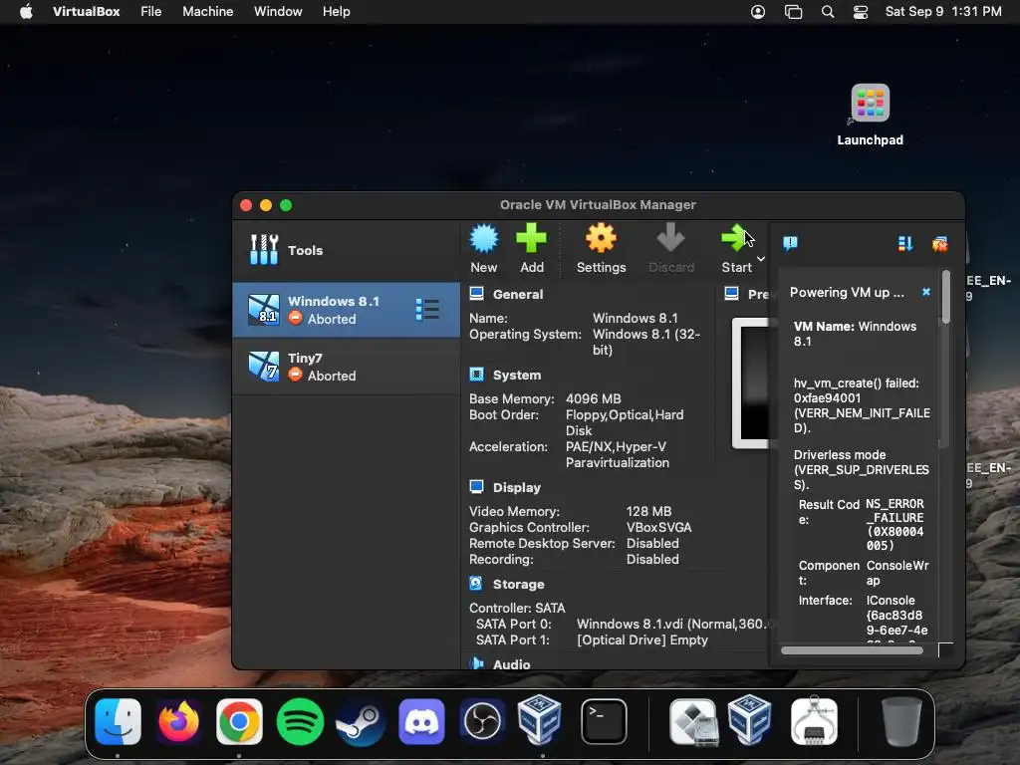1020x765 pixels.
Task: Click the System section heading
Action: click(x=517, y=376)
